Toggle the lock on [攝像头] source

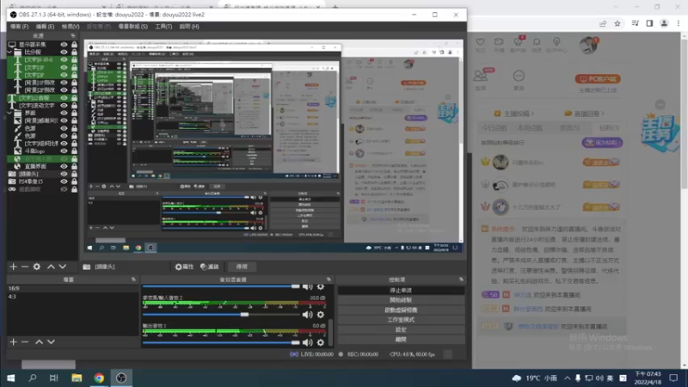[x=74, y=174]
